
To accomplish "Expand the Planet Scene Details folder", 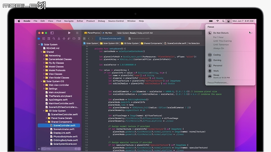I will click(46, 118).
